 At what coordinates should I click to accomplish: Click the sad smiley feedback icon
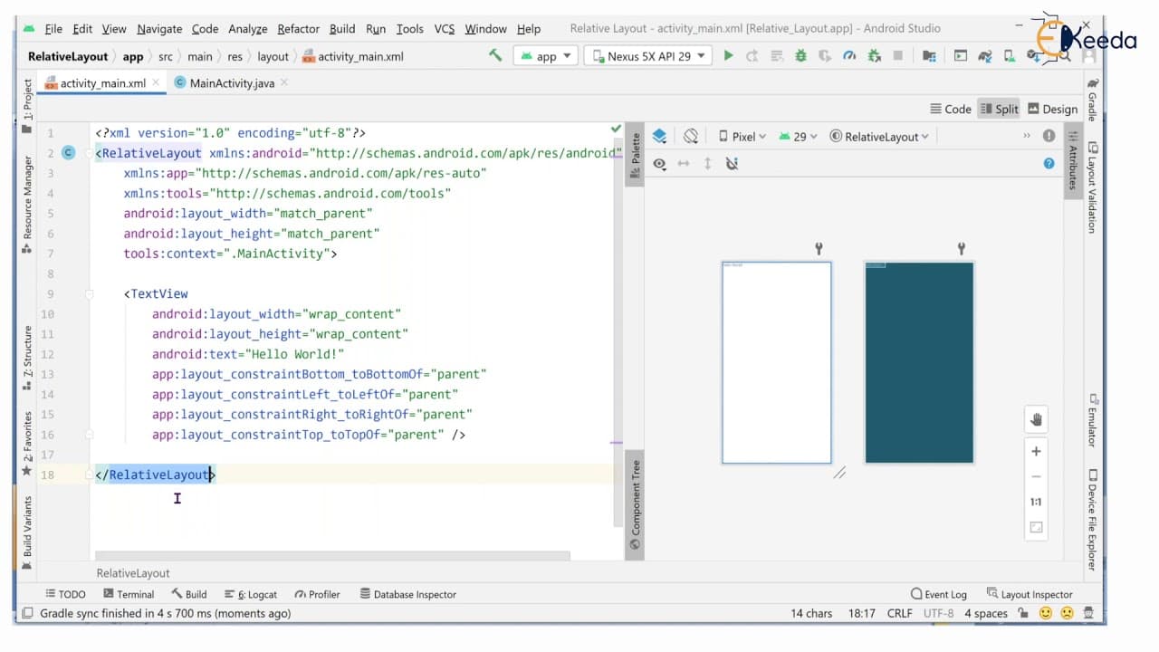click(x=1067, y=613)
